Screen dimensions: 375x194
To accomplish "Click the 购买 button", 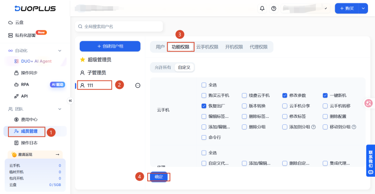I will coord(347,8).
